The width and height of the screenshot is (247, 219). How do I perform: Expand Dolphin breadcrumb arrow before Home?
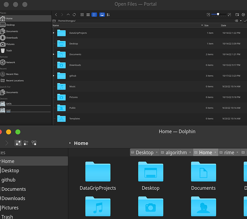(x=70, y=143)
